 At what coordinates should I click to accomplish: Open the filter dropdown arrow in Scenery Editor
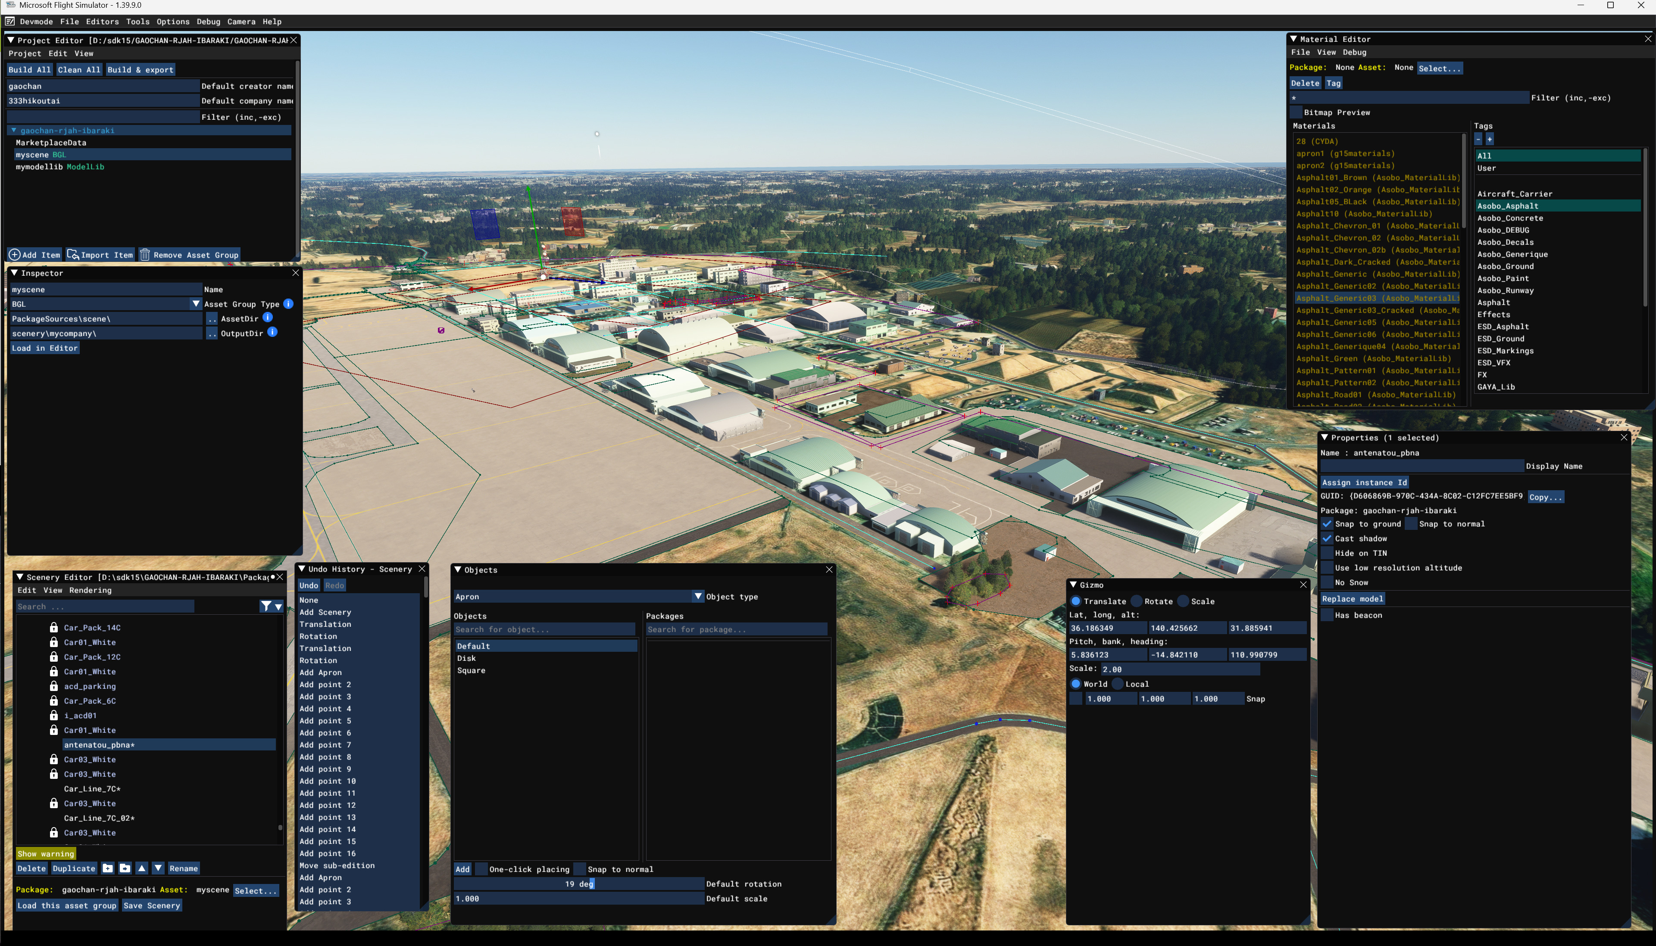pyautogui.click(x=279, y=607)
